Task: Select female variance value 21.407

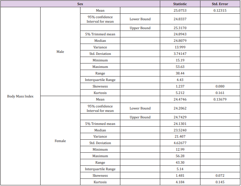Action: (x=180, y=136)
